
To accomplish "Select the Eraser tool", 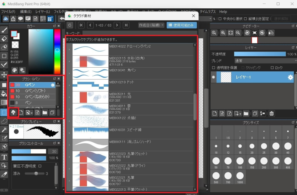I will coord(4,39).
